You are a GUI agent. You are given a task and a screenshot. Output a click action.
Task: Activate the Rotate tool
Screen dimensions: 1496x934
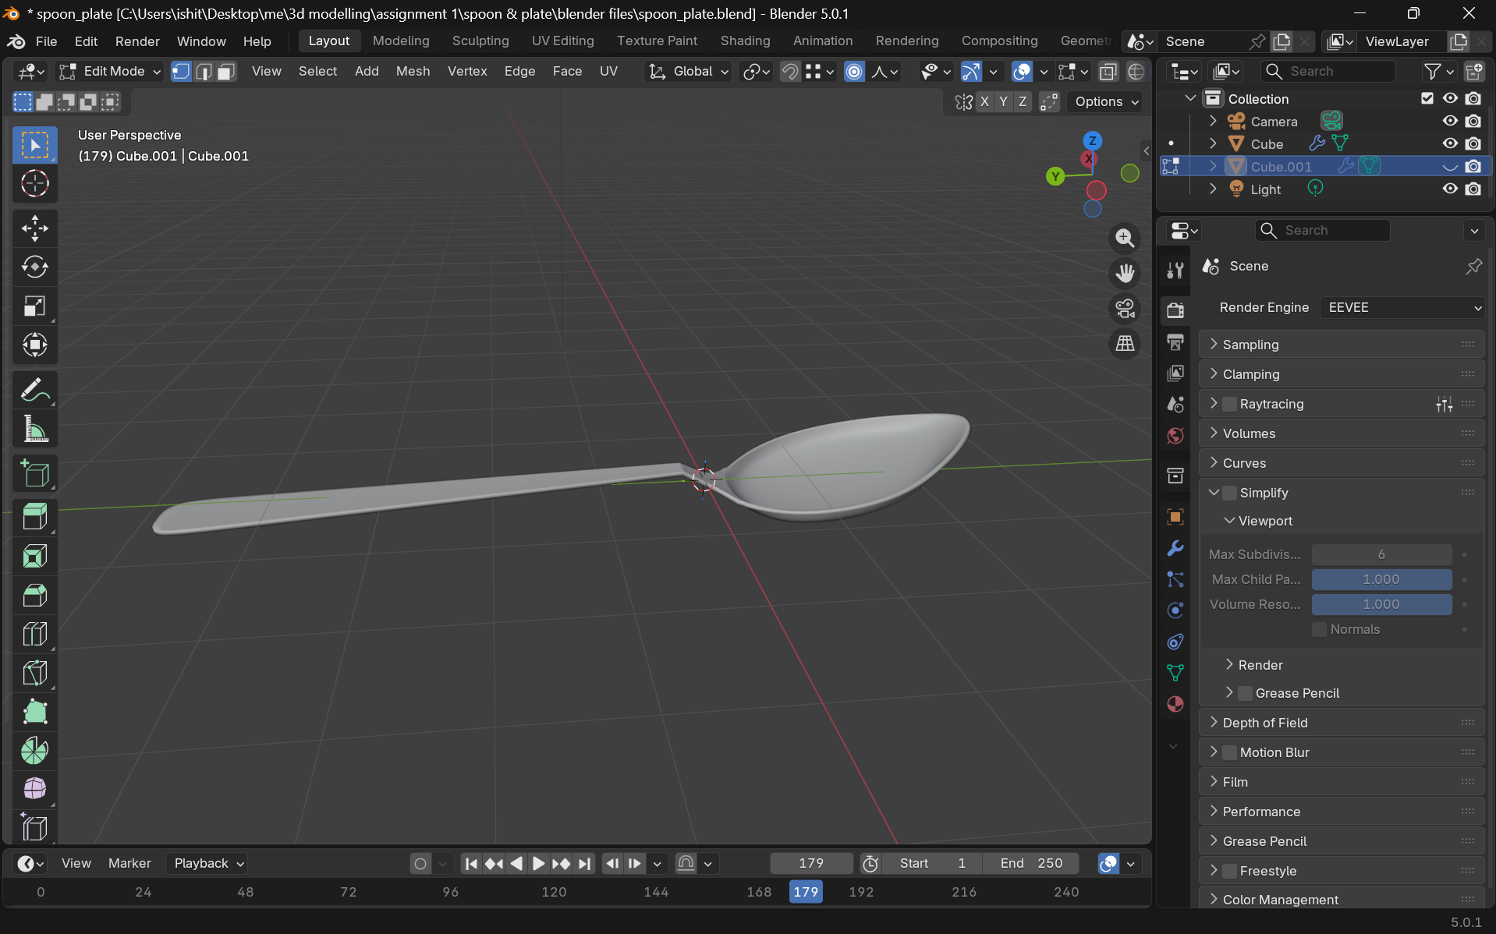tap(35, 267)
